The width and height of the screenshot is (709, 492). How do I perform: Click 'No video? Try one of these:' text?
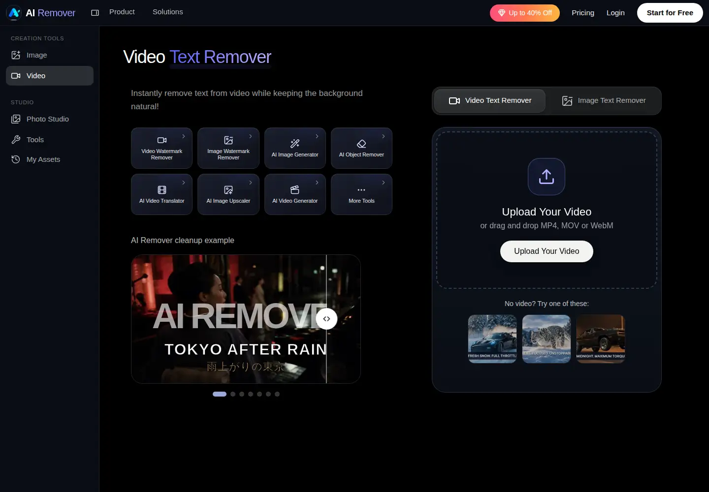pos(547,304)
